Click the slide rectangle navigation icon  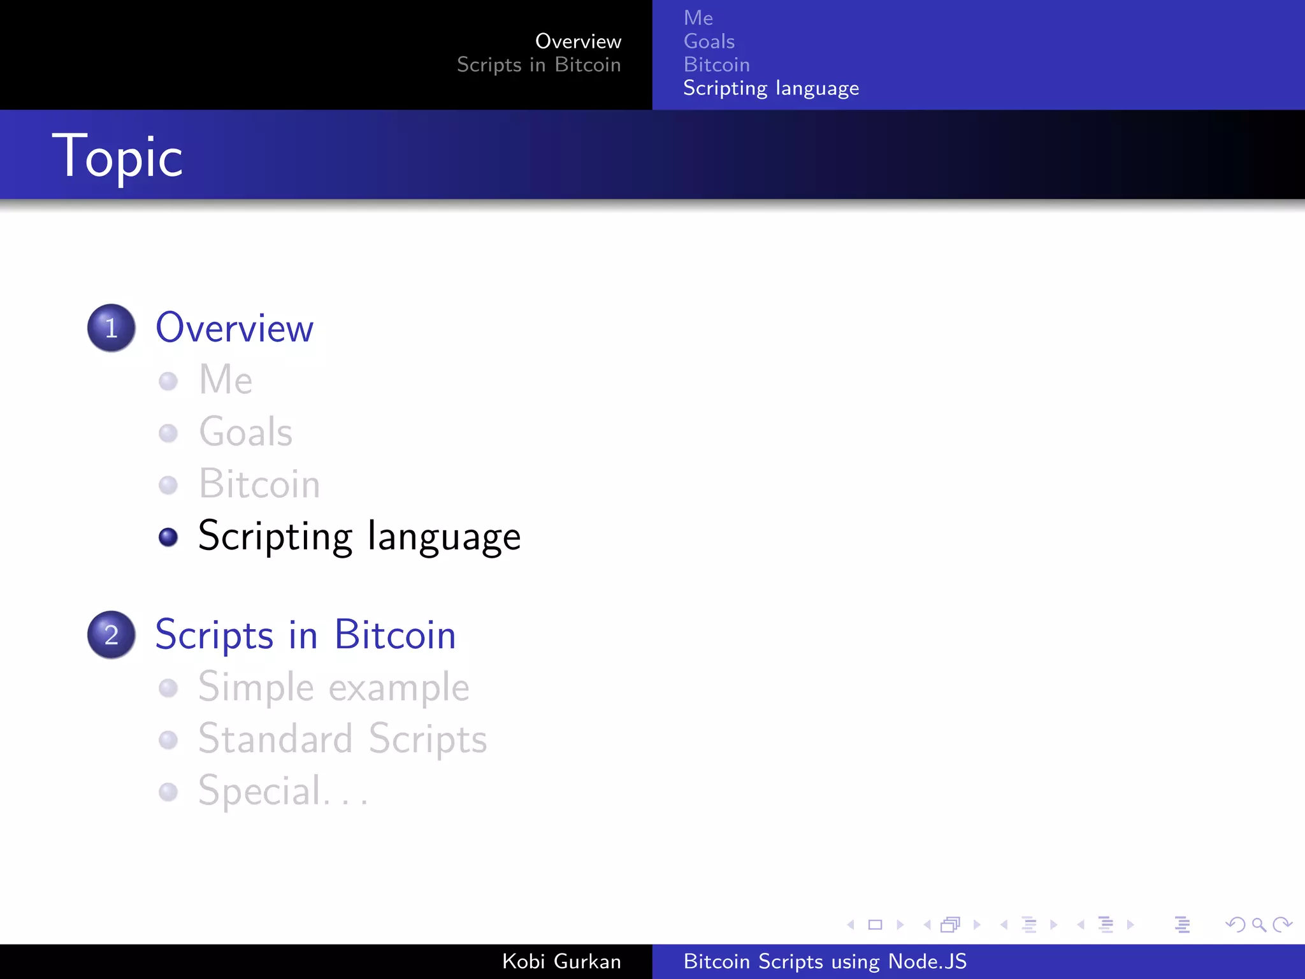pyautogui.click(x=876, y=925)
